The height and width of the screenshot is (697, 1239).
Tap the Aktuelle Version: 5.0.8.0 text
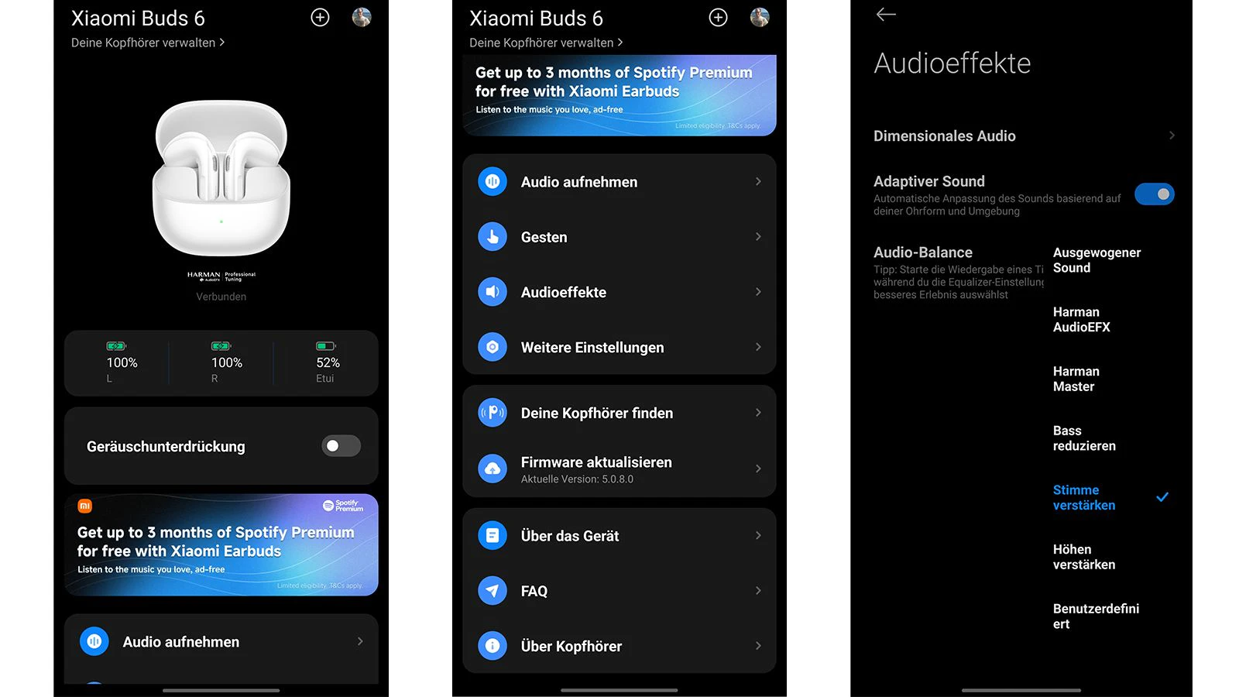click(577, 479)
